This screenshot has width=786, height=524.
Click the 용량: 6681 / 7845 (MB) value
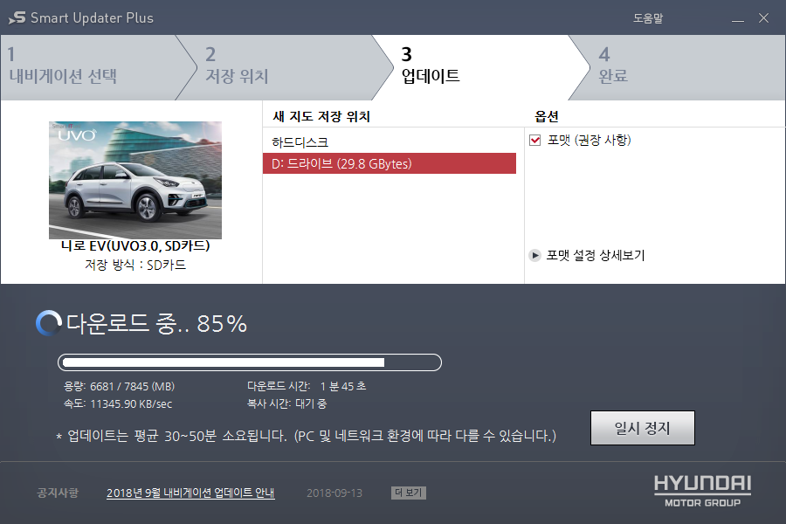[119, 387]
